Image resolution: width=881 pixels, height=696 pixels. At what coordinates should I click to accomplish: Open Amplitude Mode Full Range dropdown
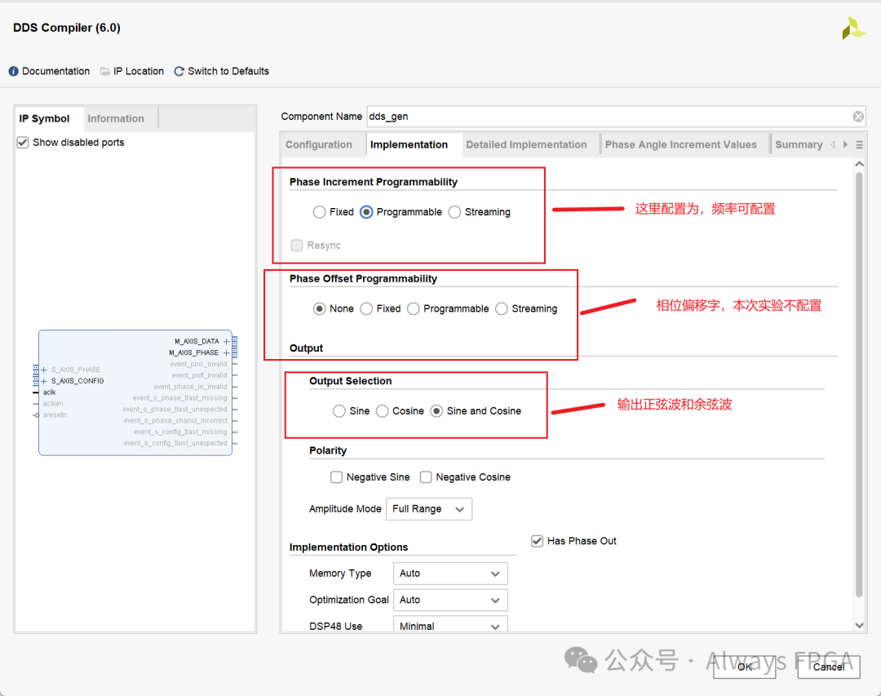coord(429,509)
